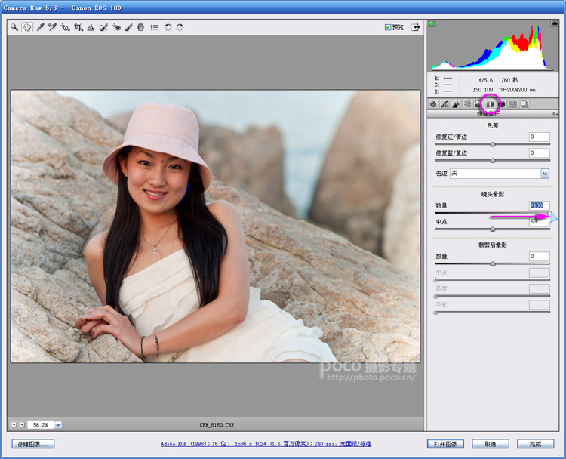The image size is (566, 459).
Task: Select the Crop tool
Action: coord(78,27)
